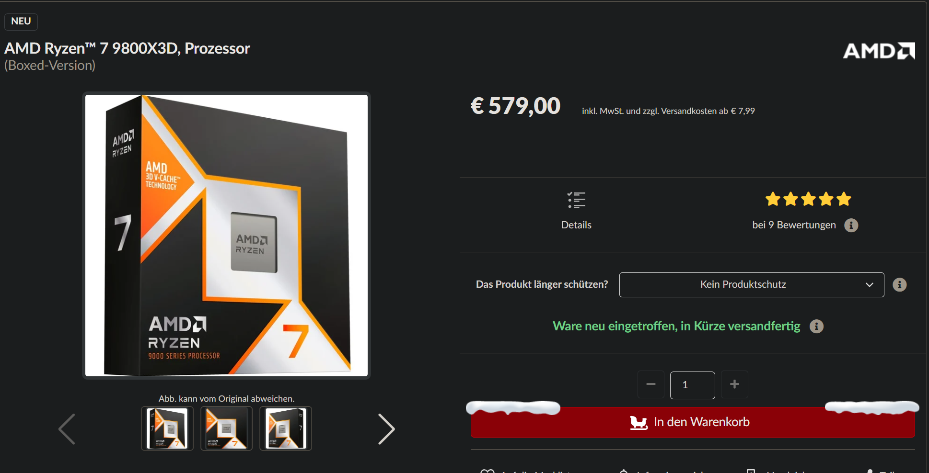This screenshot has width=929, height=473.
Task: Select the second product thumbnail
Action: pos(226,428)
